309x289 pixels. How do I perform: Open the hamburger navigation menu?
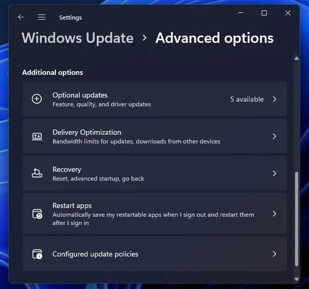pos(42,17)
